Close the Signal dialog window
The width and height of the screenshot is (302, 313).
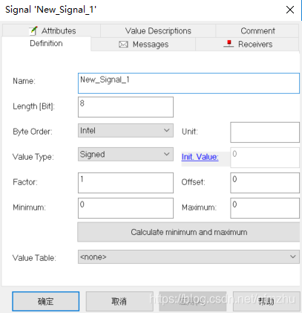coord(290,10)
